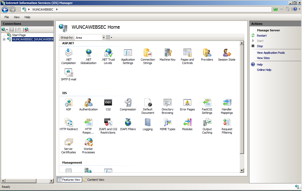The width and height of the screenshot is (302, 191).
Task: Open the Modules feature
Action: tap(187, 124)
